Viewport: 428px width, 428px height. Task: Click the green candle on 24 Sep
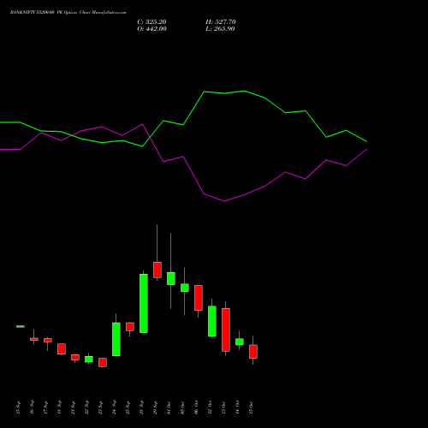[x=116, y=339]
